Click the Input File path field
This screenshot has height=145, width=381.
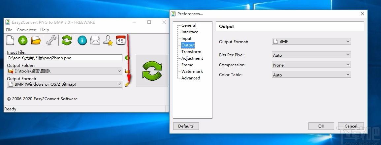(x=65, y=58)
